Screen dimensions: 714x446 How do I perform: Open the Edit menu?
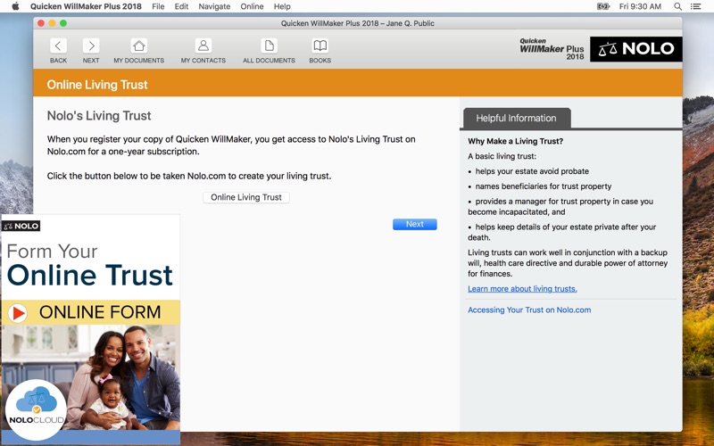(x=181, y=6)
